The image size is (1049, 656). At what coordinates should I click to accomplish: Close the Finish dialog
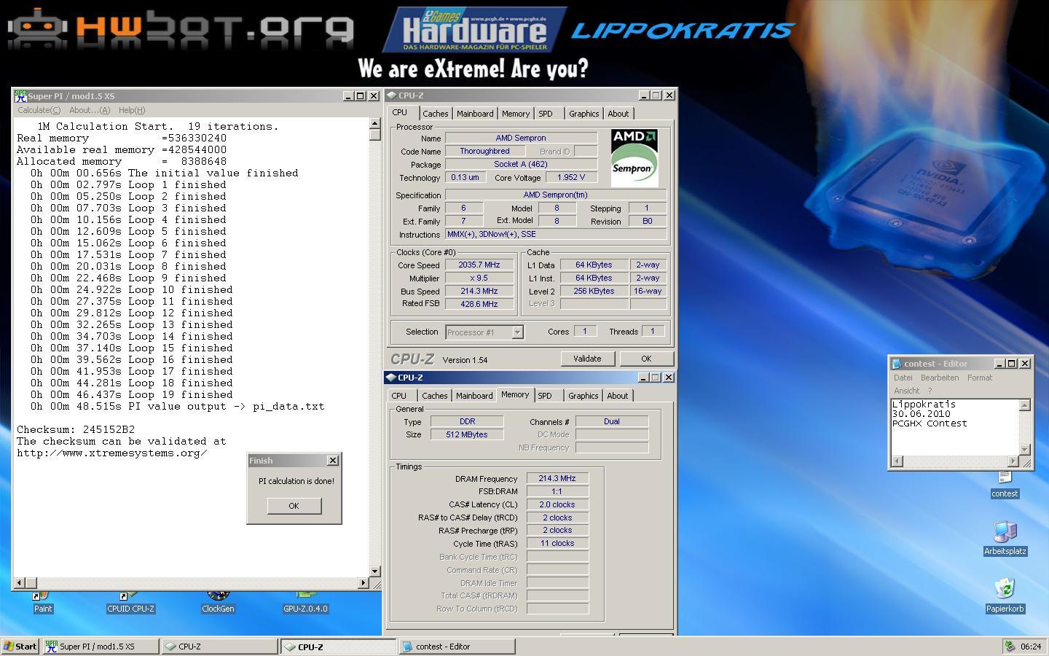(333, 461)
